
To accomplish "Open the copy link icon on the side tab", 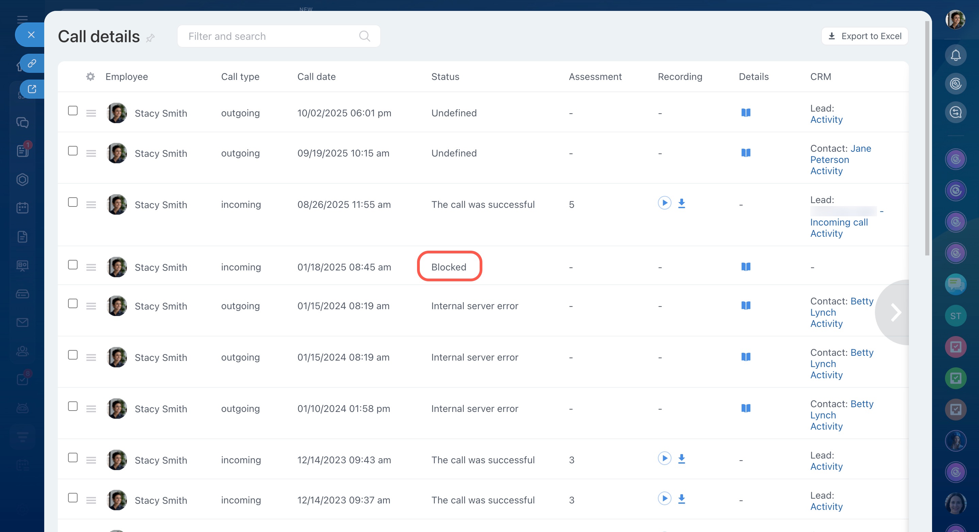I will (32, 63).
